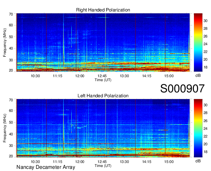Click the 20 frequency tick on bottom plot
Viewport: 211px width, 171px height.
click(11, 156)
